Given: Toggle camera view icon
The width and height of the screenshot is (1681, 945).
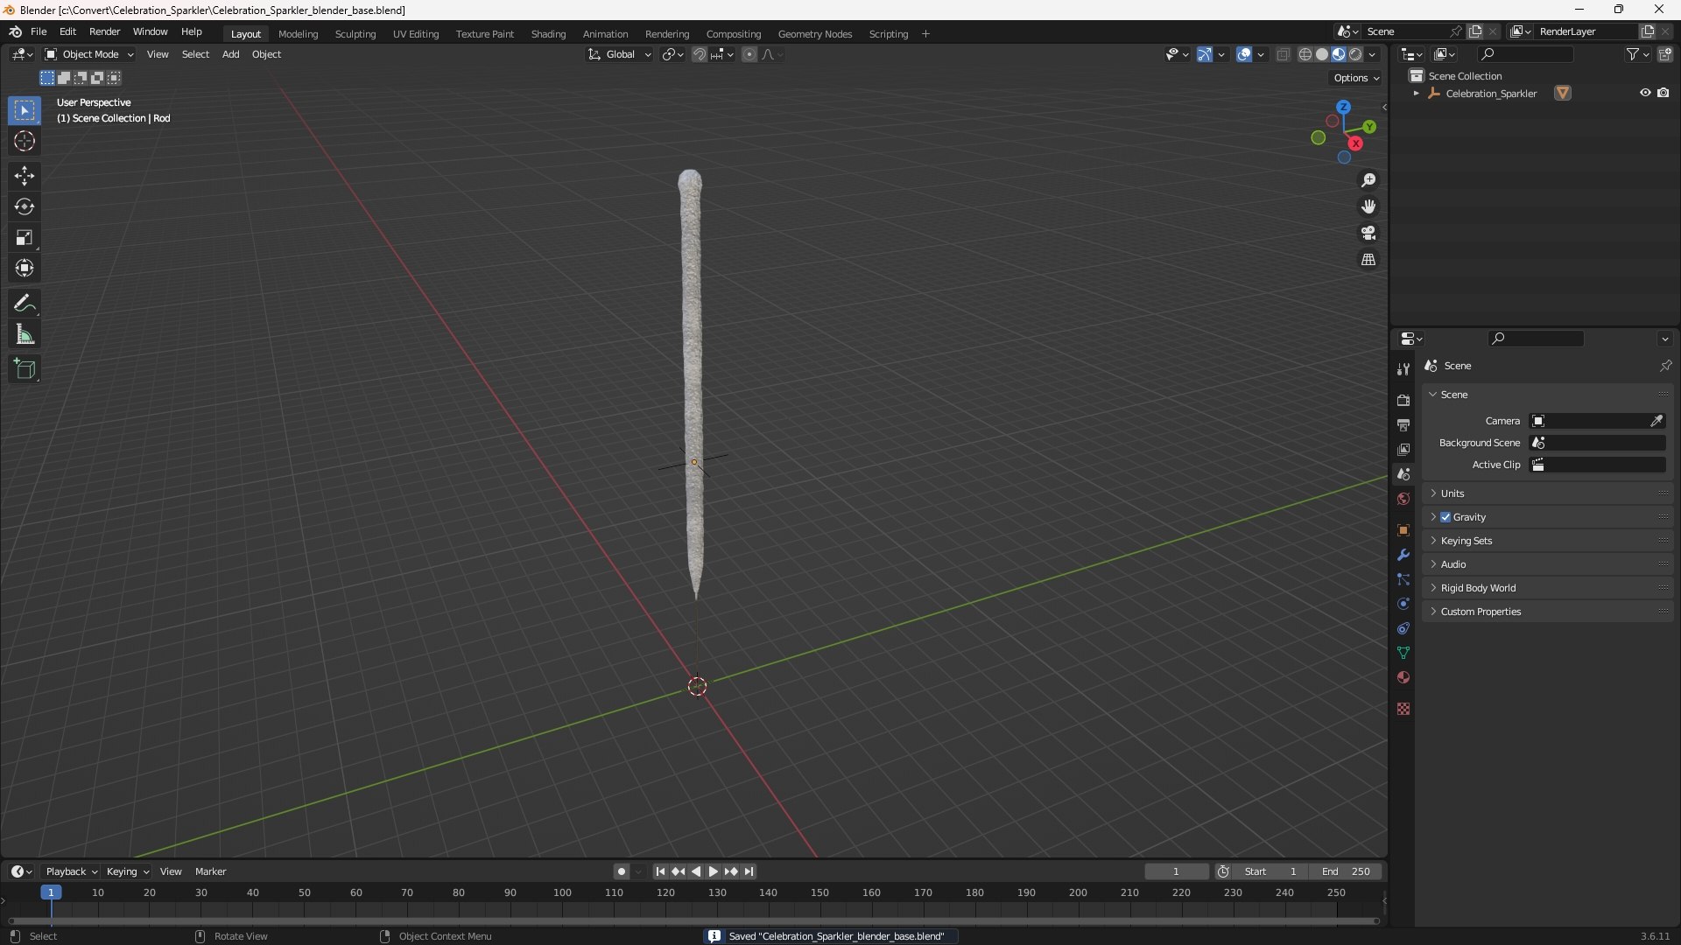Looking at the screenshot, I should coord(1368,233).
